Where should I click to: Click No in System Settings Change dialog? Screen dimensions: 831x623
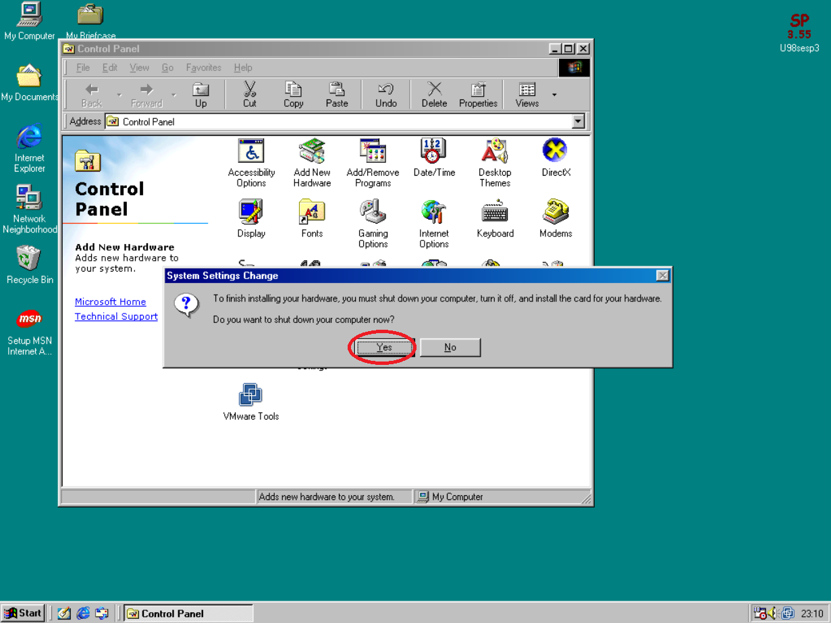450,347
